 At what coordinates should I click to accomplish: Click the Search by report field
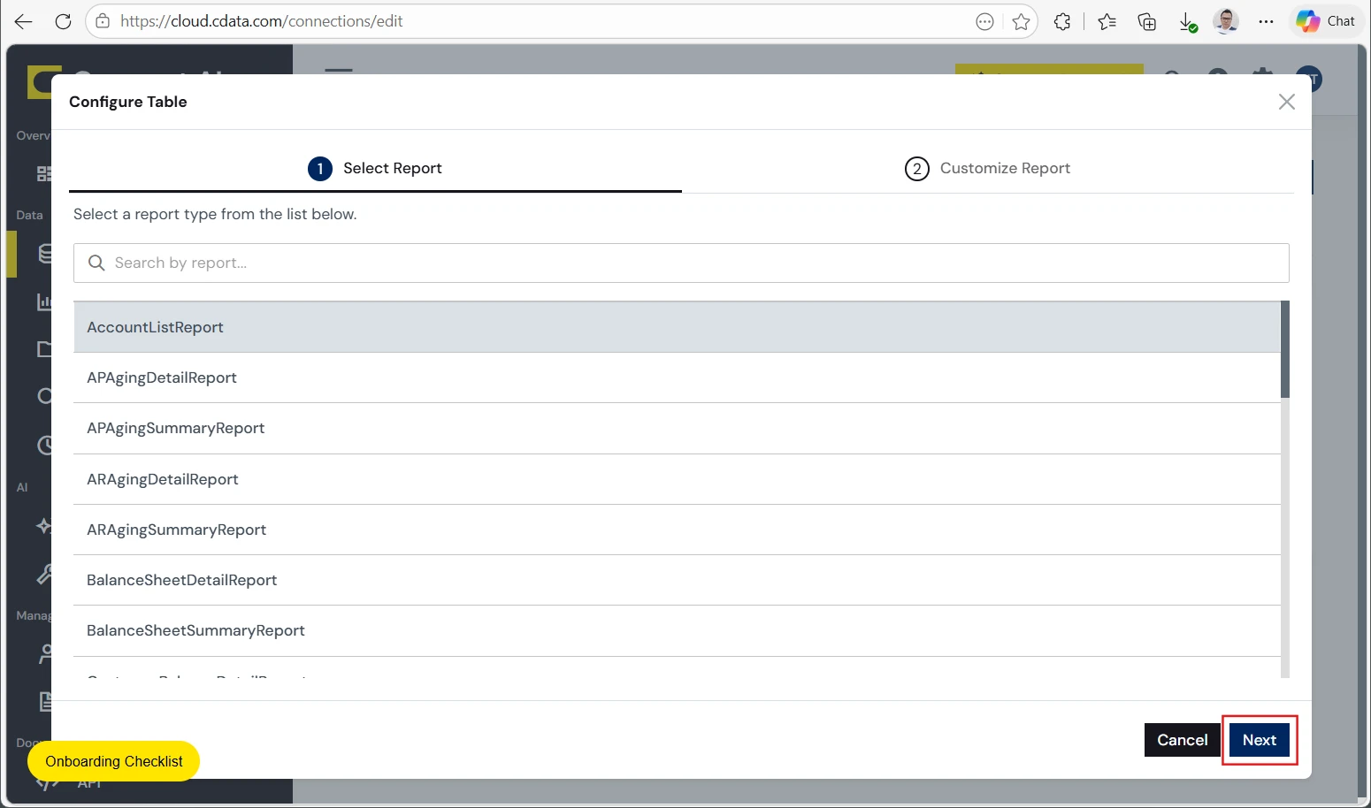(681, 263)
